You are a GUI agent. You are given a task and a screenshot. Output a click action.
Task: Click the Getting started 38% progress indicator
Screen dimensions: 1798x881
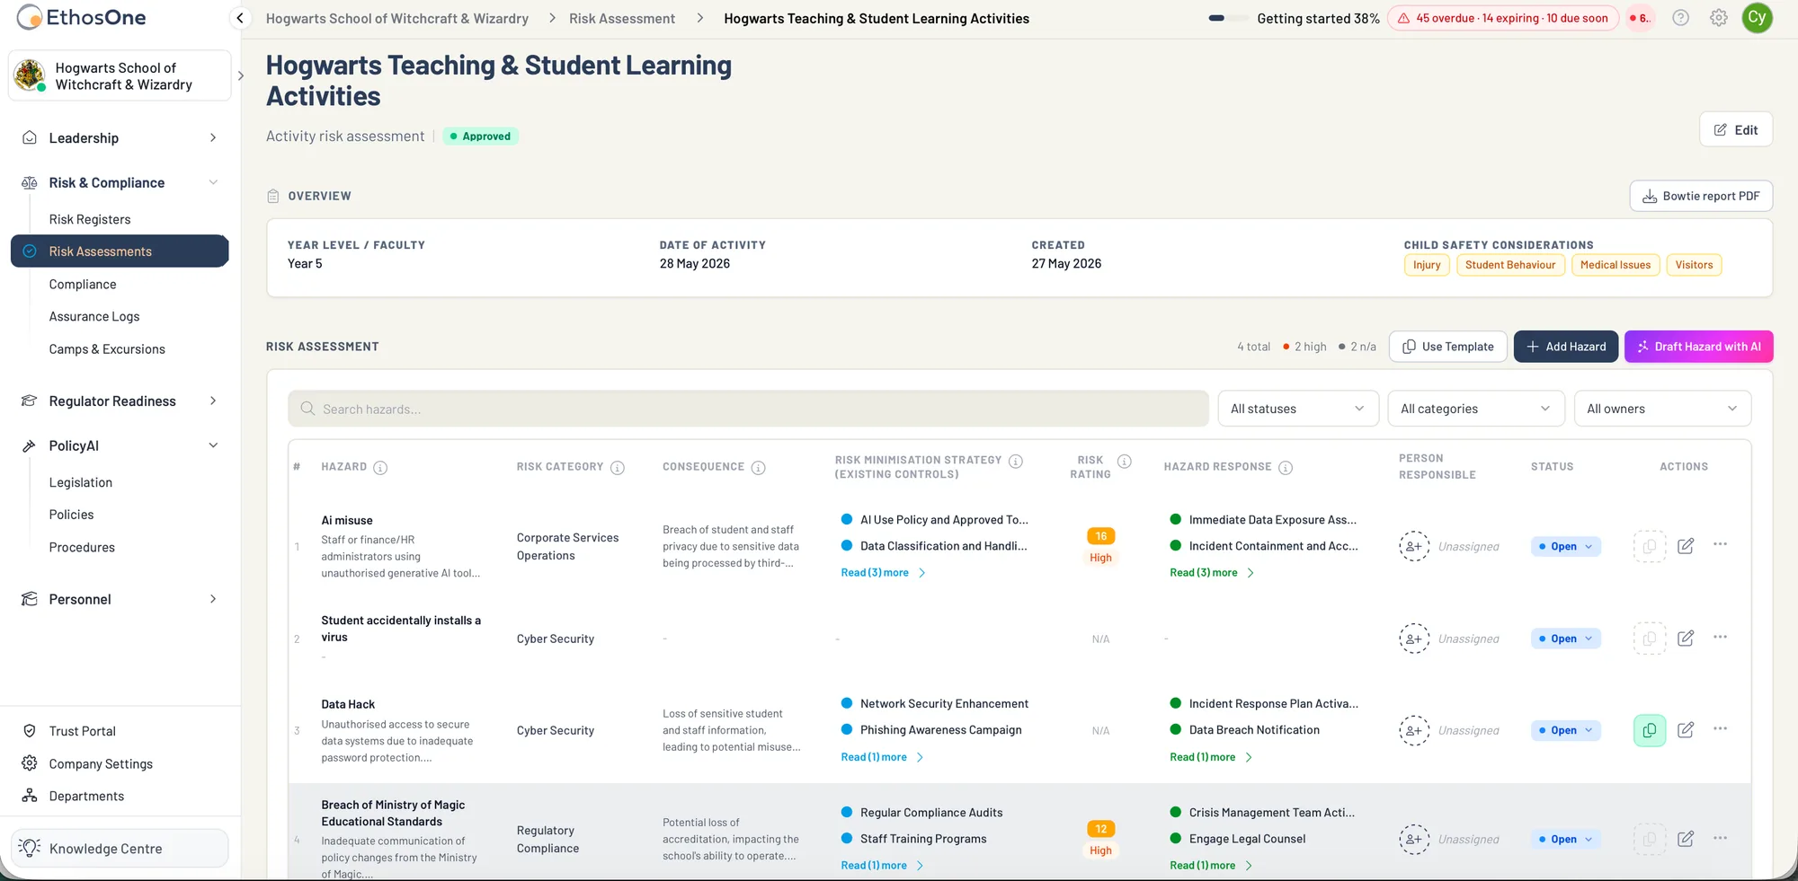point(1295,18)
